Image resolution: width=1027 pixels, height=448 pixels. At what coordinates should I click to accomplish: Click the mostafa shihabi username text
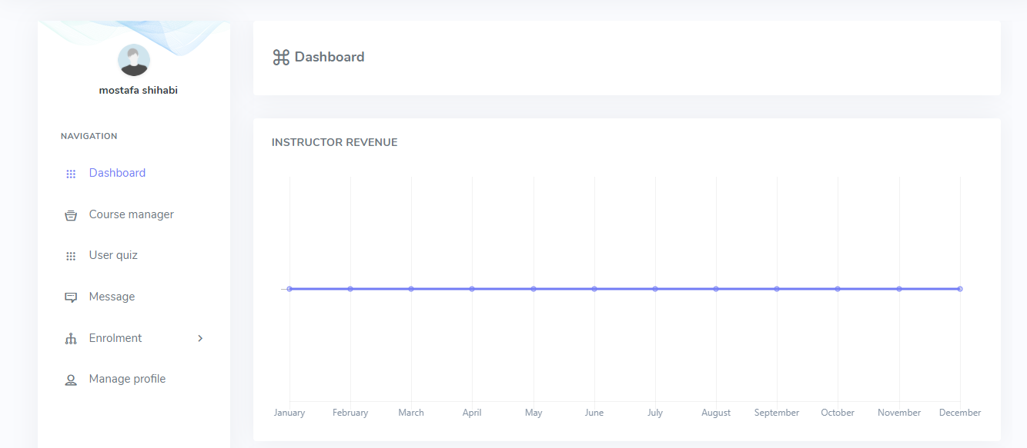139,90
